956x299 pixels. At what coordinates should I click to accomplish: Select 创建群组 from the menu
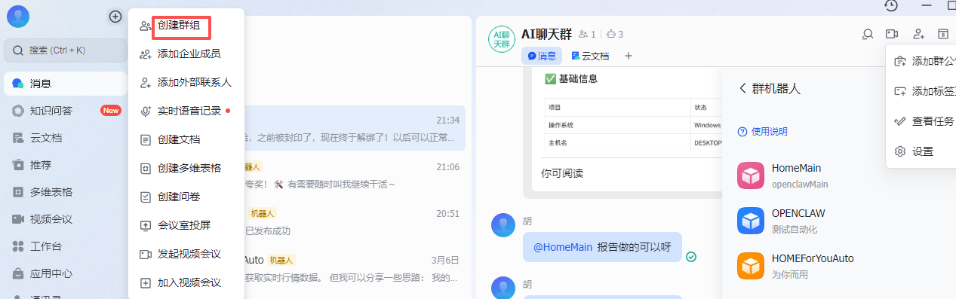click(x=186, y=26)
